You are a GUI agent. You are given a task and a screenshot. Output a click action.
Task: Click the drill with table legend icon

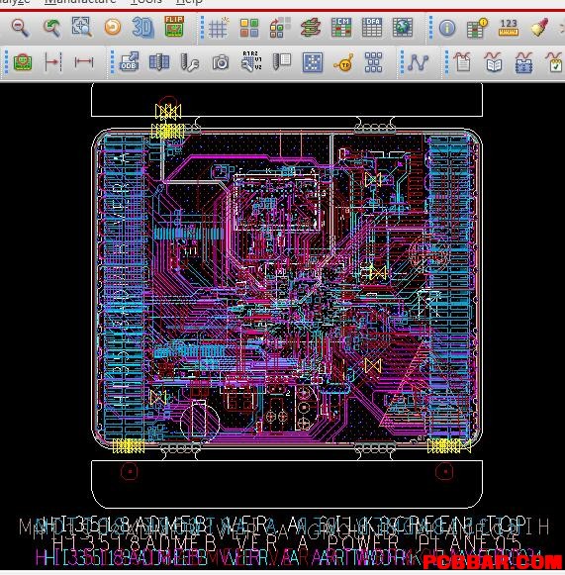[x=282, y=61]
